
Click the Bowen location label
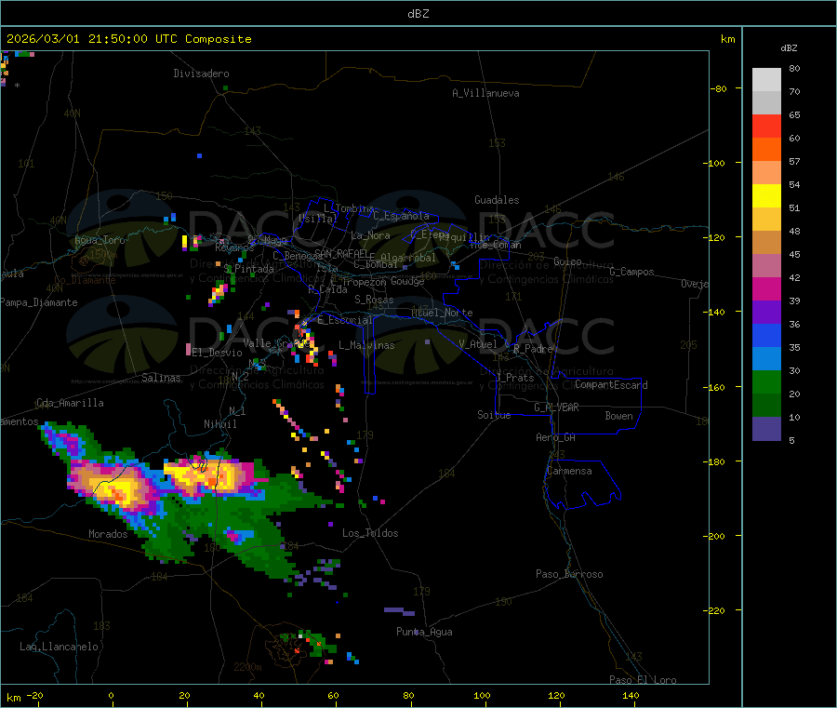pos(618,416)
